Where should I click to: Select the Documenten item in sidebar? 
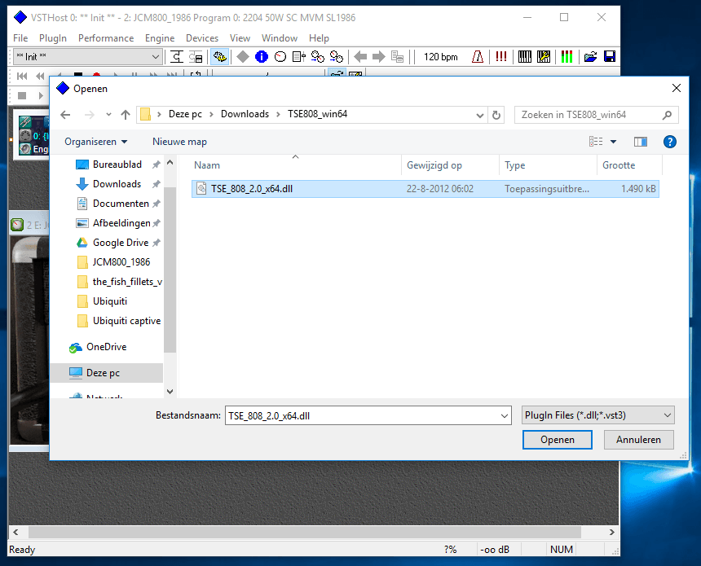(x=121, y=204)
